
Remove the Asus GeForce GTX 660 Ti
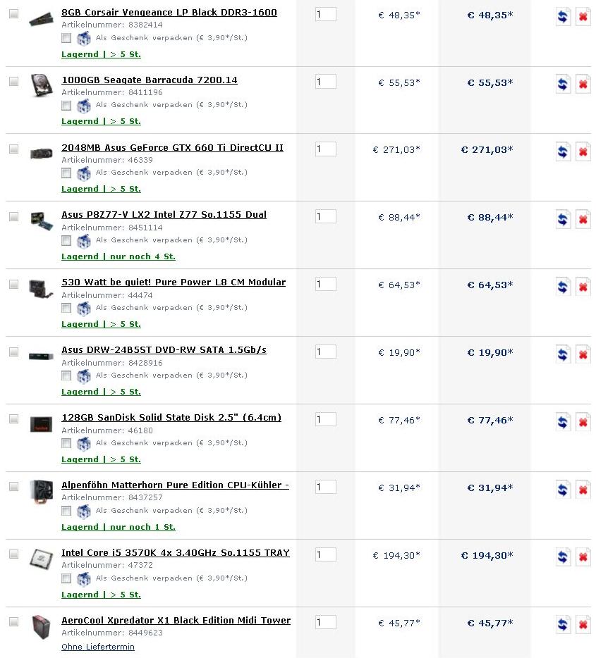[x=583, y=152]
